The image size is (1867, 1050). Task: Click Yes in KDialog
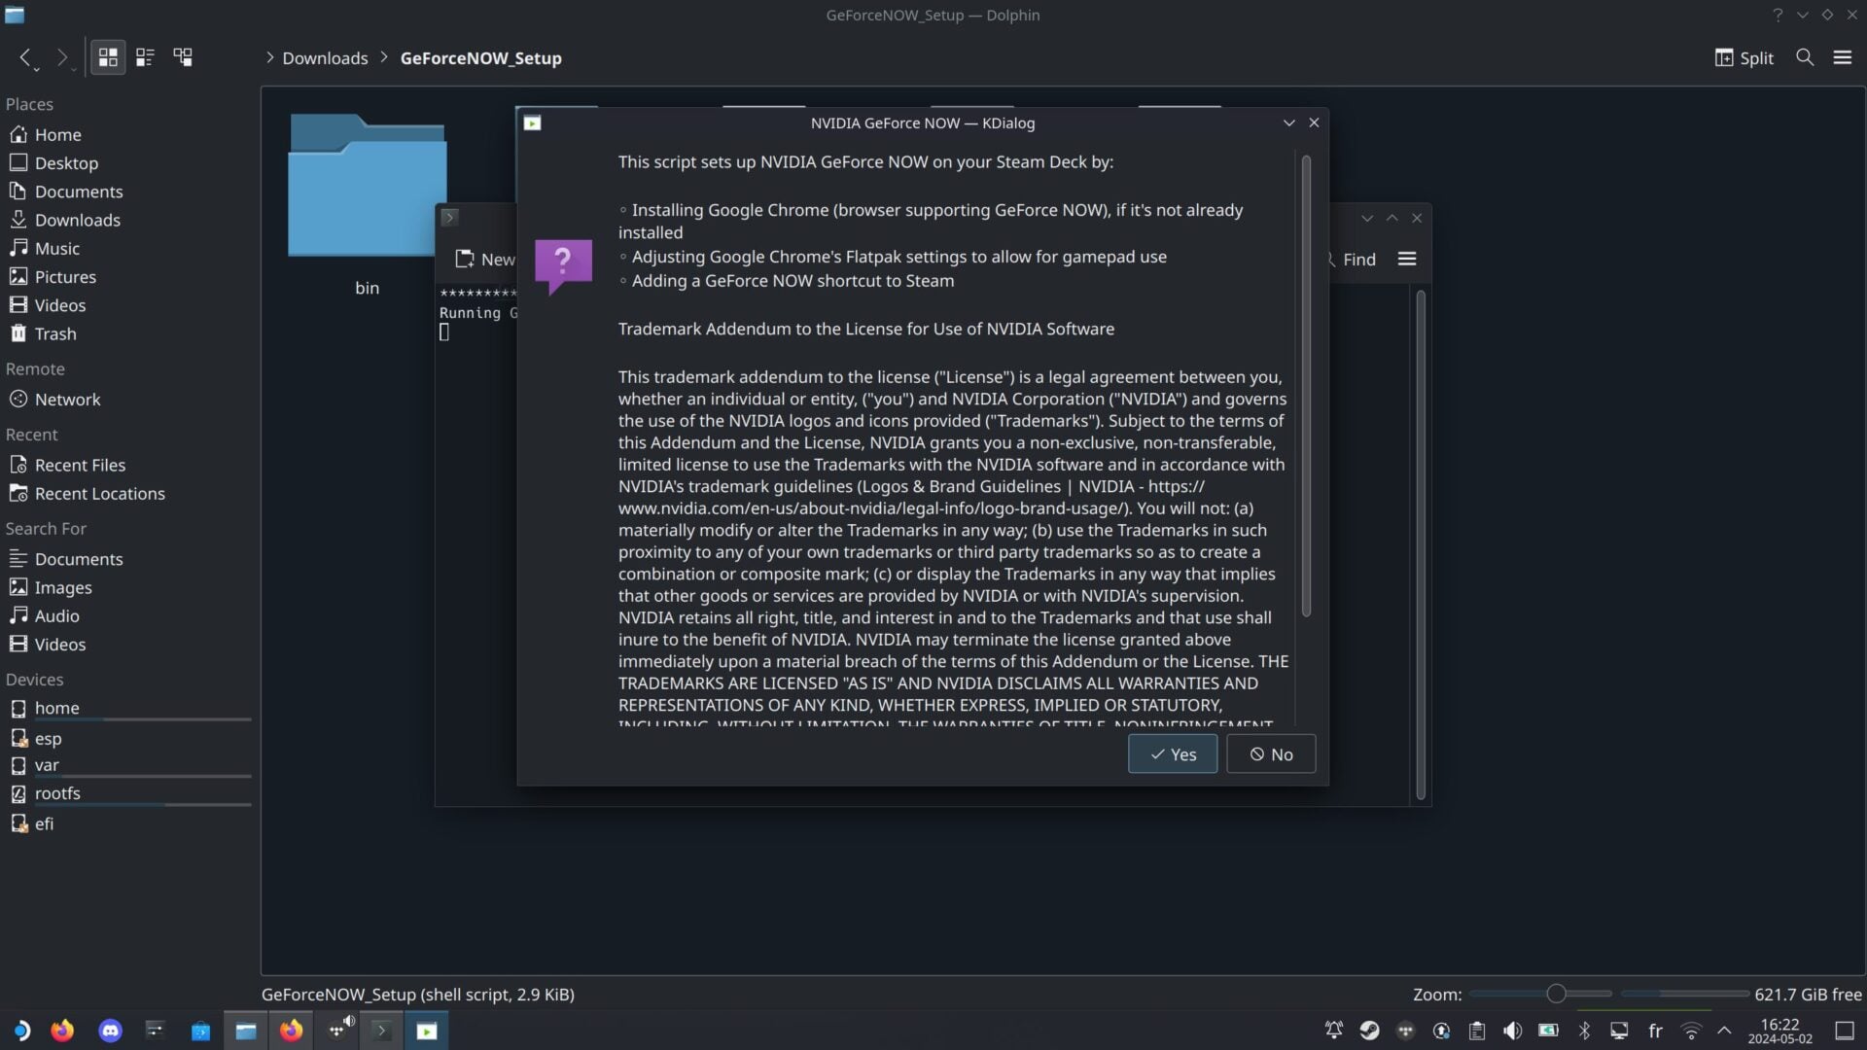[1172, 754]
